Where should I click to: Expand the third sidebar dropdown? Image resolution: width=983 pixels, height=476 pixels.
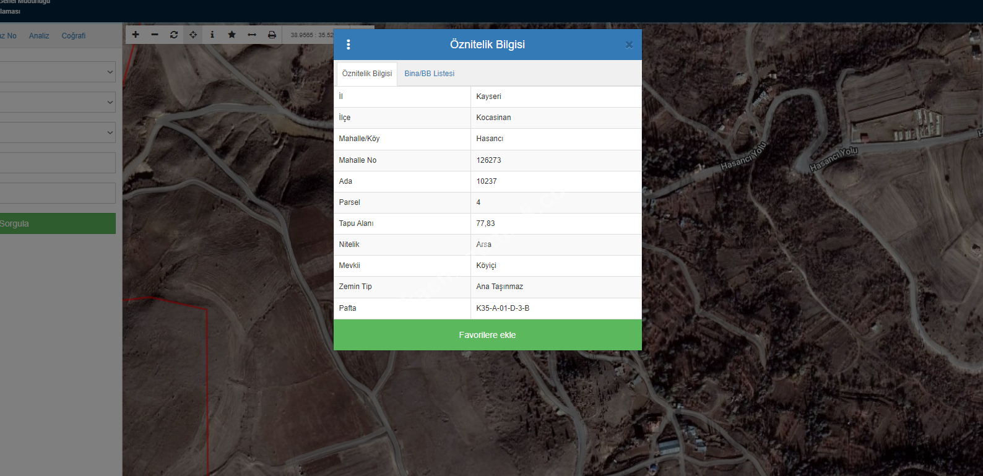point(58,132)
